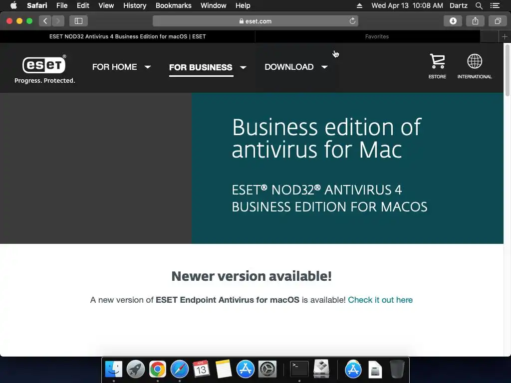
Task: Open the Safari application menu
Action: (37, 5)
